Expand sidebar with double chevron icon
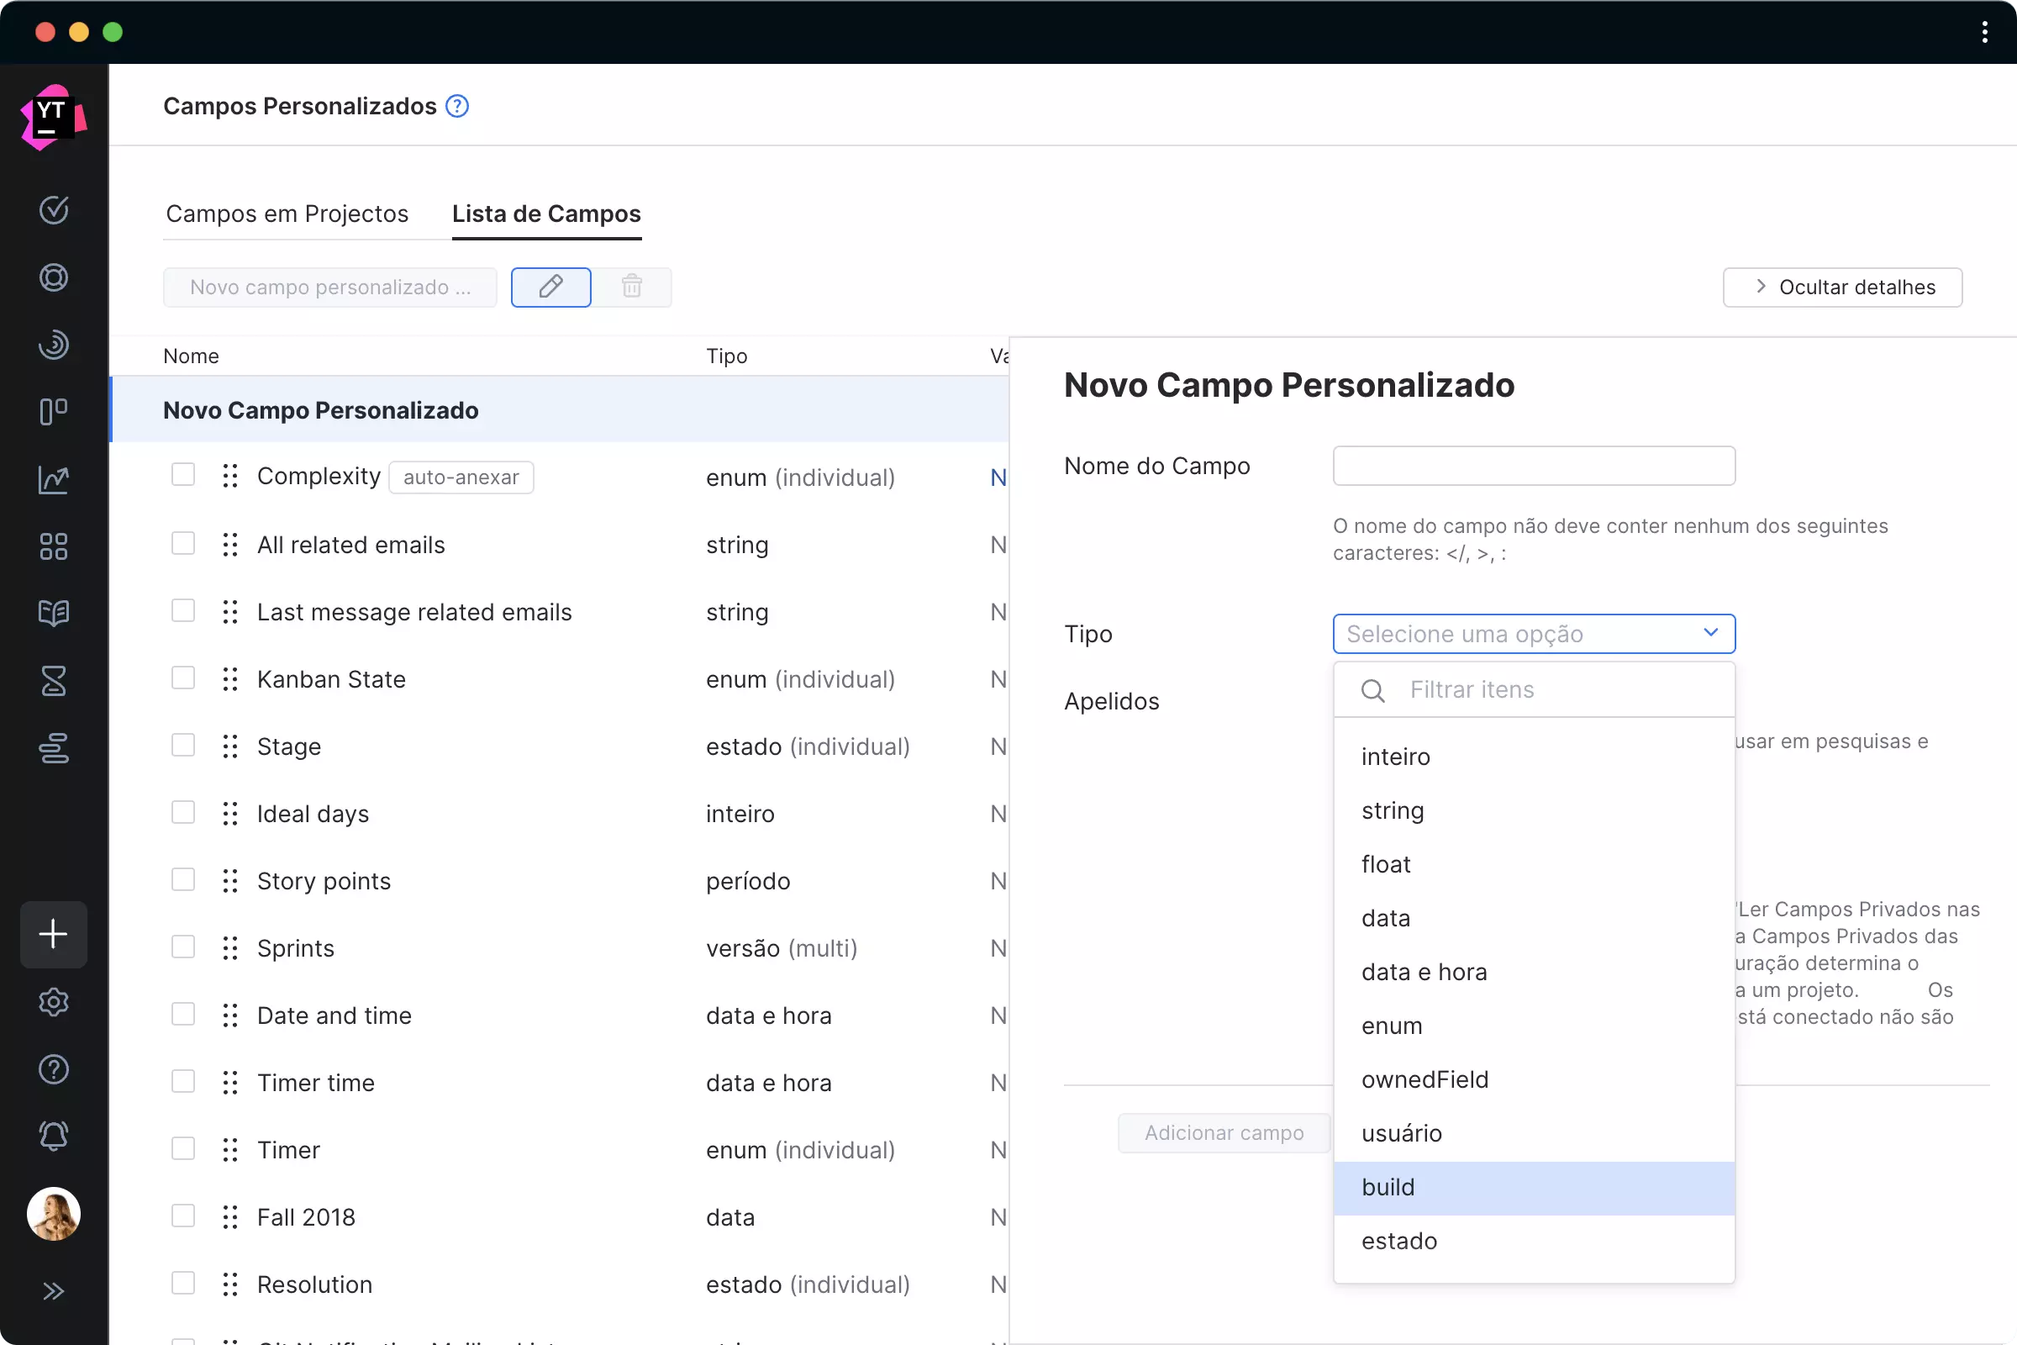 coord(53,1291)
